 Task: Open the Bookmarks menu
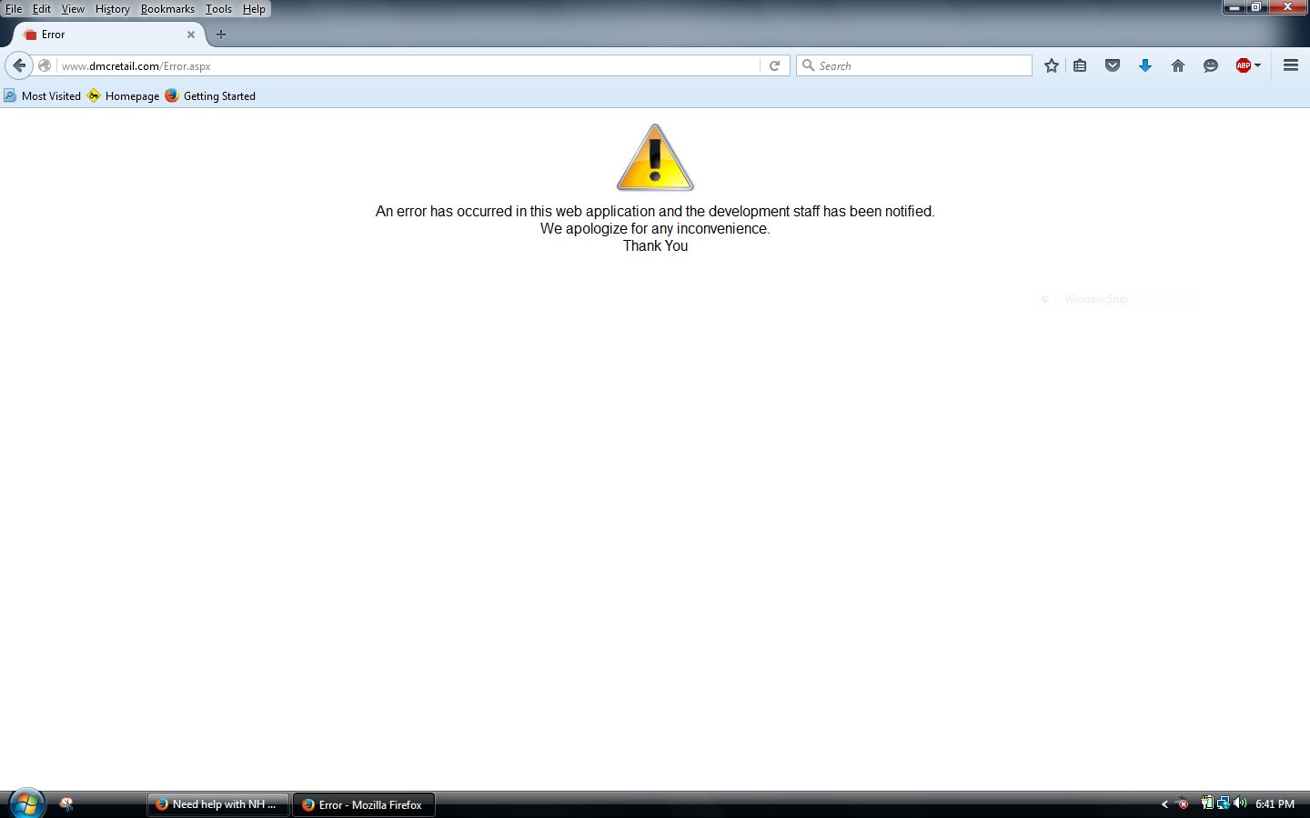pos(167,9)
